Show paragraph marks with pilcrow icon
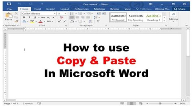 (98, 21)
